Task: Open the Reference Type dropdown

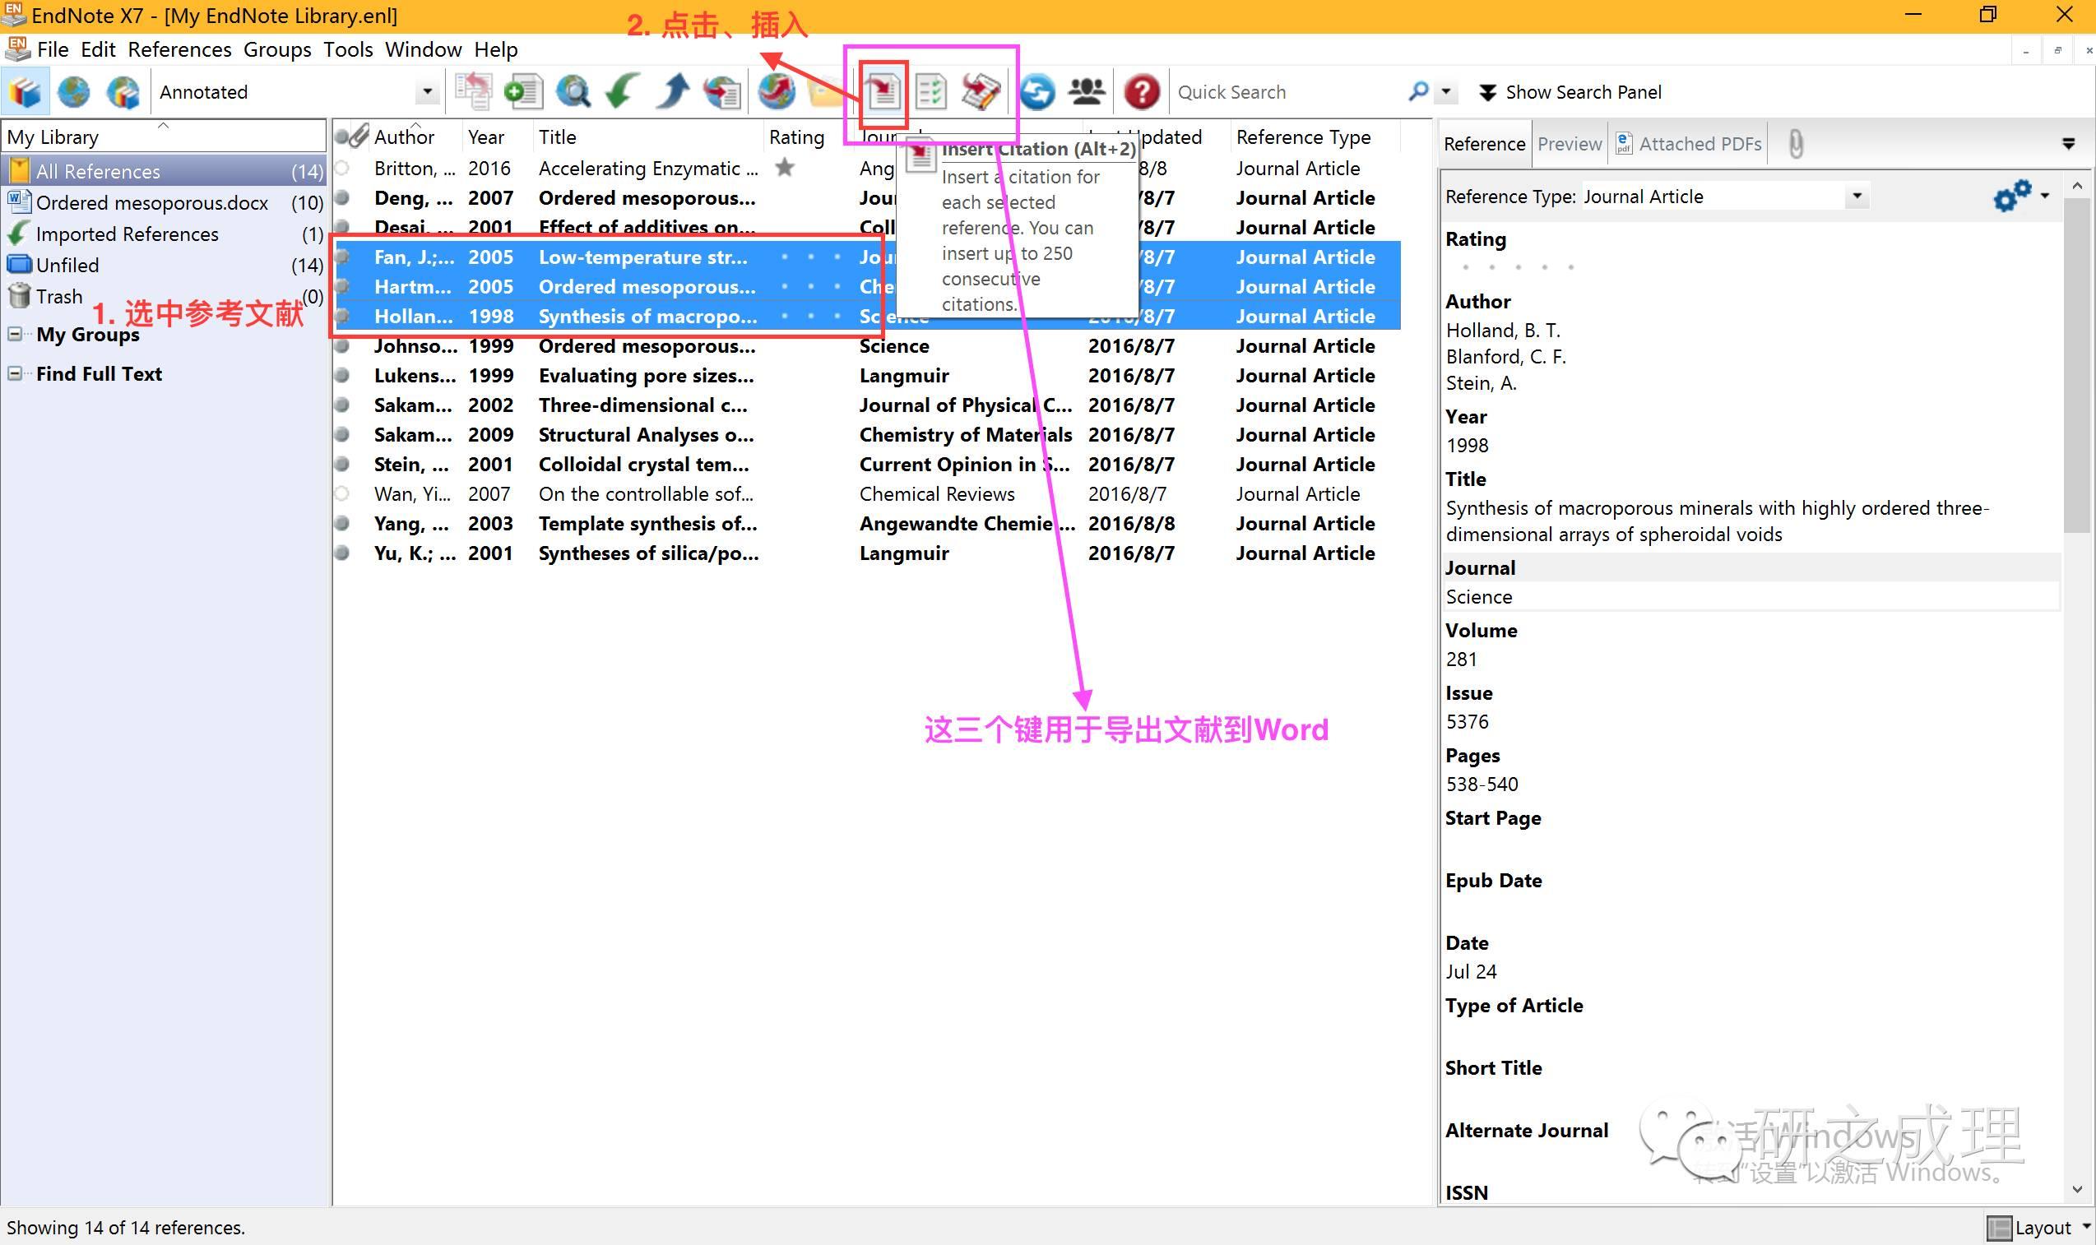Action: pos(1856,197)
